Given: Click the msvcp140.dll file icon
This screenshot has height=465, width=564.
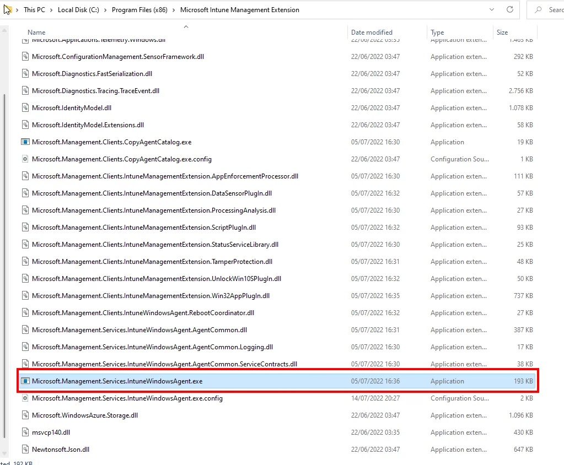Looking at the screenshot, I should click(x=25, y=432).
